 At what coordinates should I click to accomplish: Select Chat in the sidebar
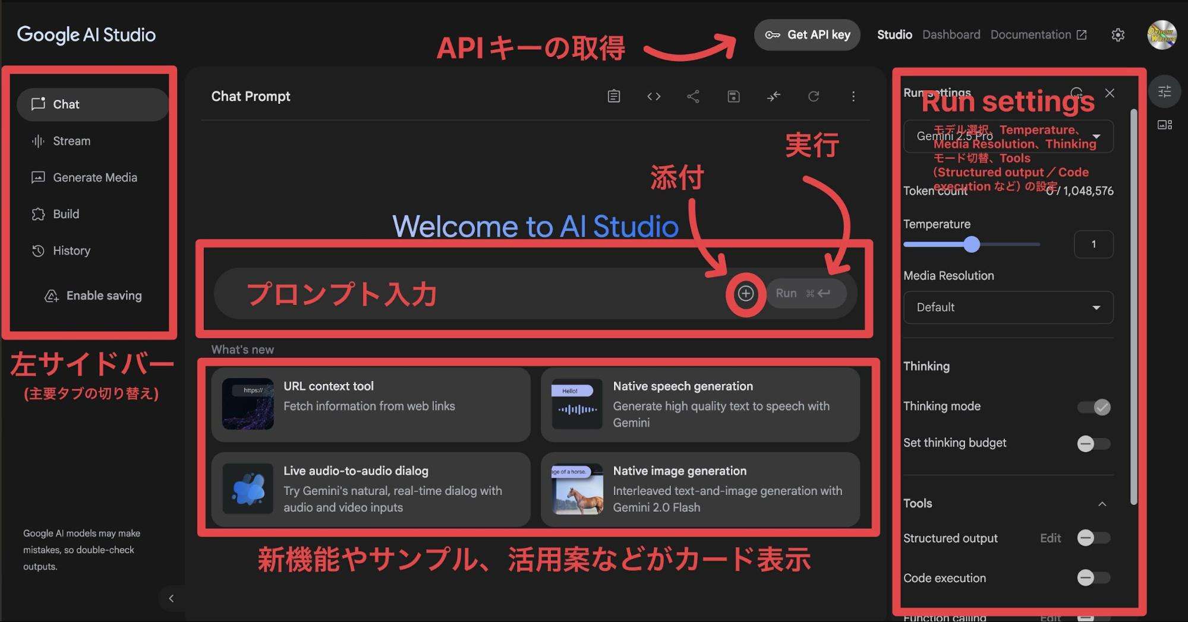(x=93, y=104)
